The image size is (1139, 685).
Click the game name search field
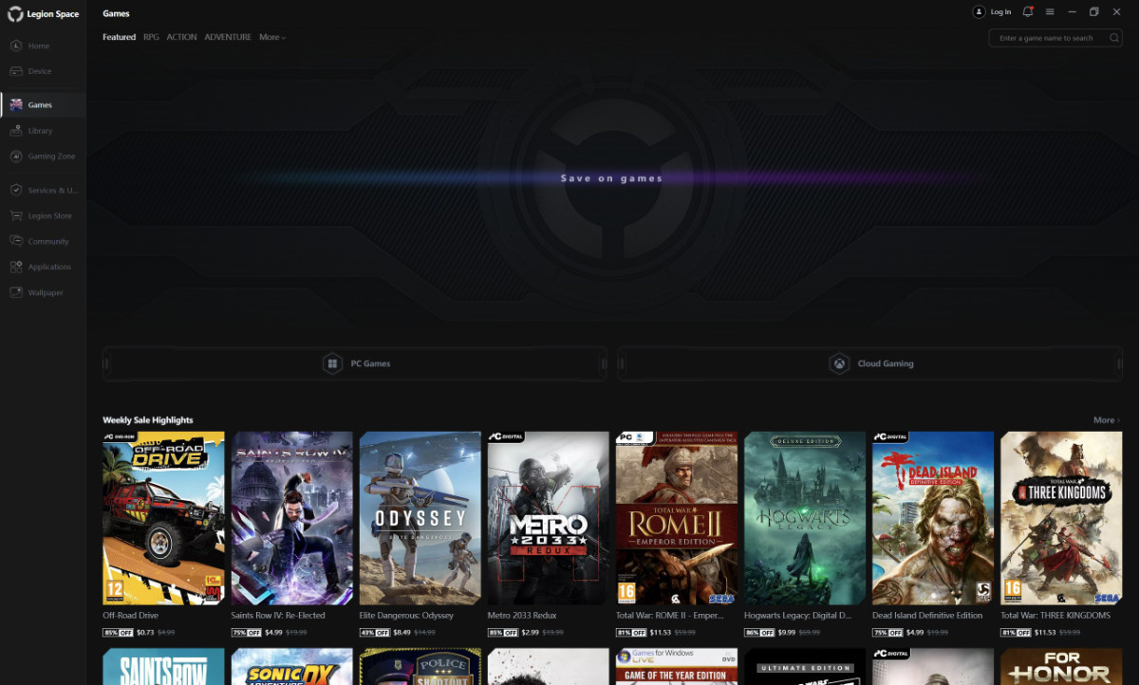pos(1044,38)
